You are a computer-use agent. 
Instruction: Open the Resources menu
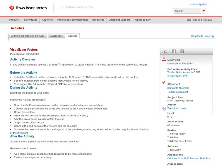click(98, 20)
